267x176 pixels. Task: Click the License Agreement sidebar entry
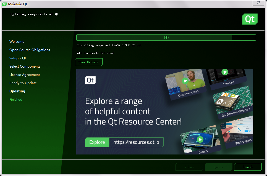coord(25,74)
